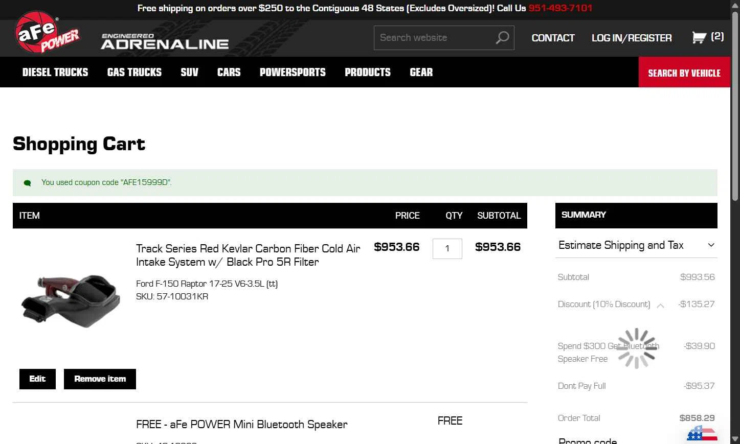The width and height of the screenshot is (740, 444).
Task: Remove the cold air intake item
Action: pyautogui.click(x=100, y=379)
